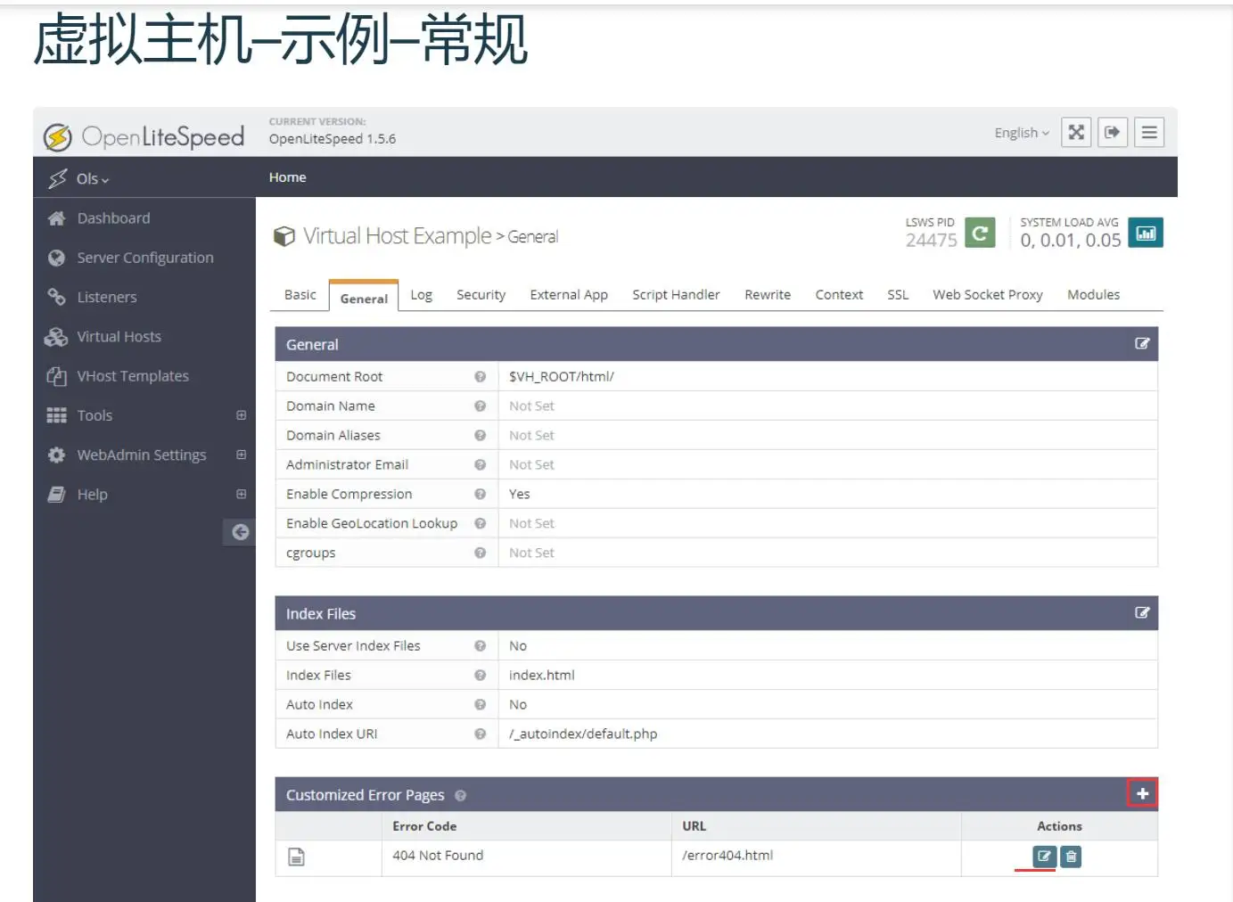Viewport: 1233px width, 902px height.
Task: Collapse the sidebar with arrow button
Action: point(239,532)
